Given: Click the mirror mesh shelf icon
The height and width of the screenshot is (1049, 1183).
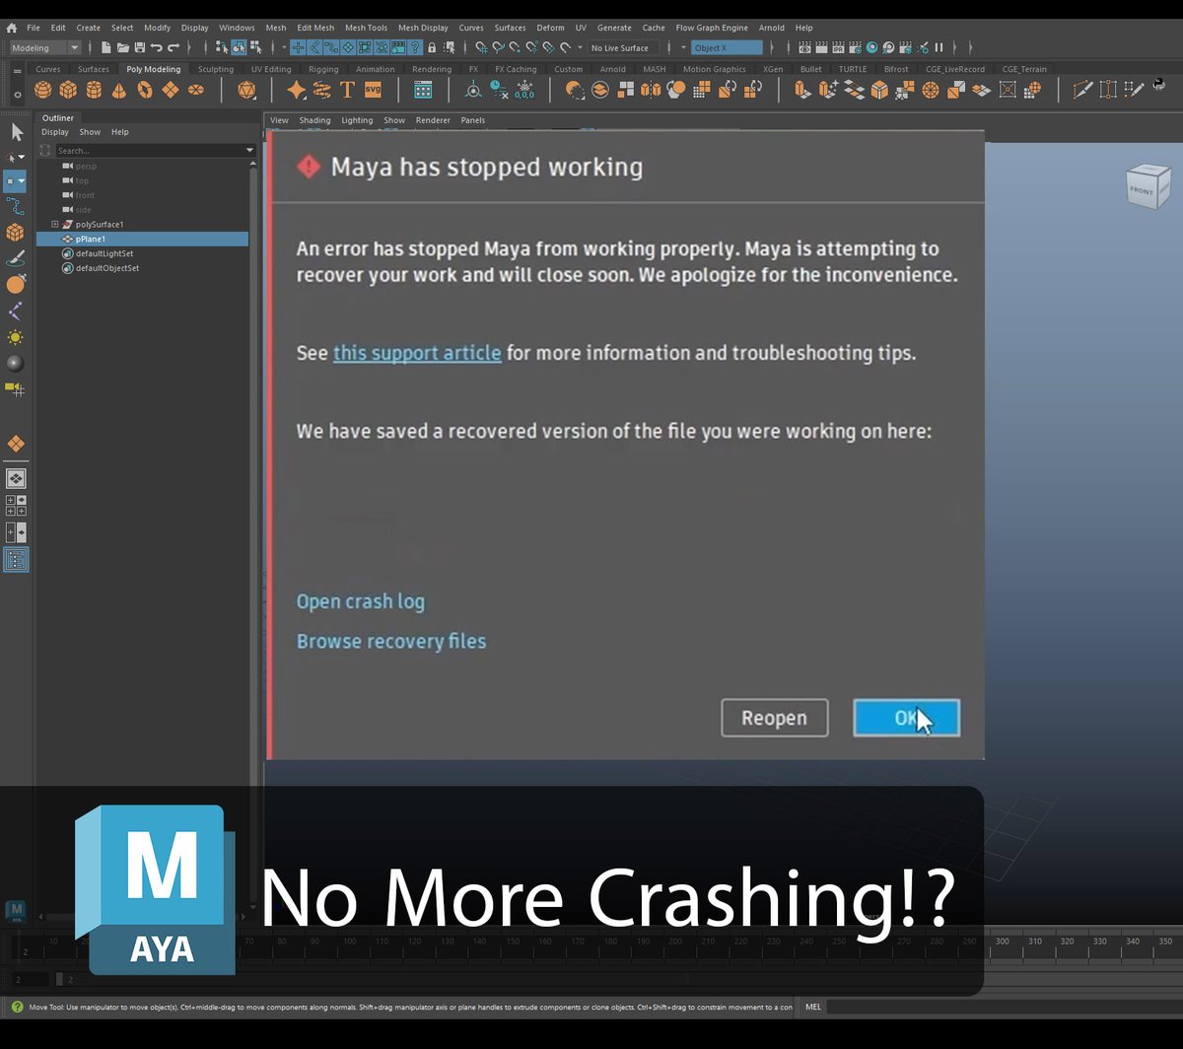Looking at the screenshot, I should click(x=651, y=90).
